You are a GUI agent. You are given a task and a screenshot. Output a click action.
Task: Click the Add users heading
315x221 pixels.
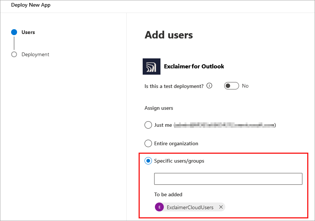169,35
